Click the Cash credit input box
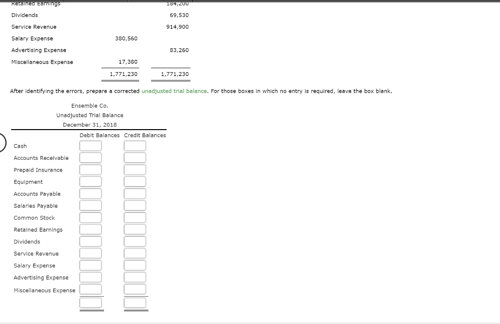 (135, 145)
